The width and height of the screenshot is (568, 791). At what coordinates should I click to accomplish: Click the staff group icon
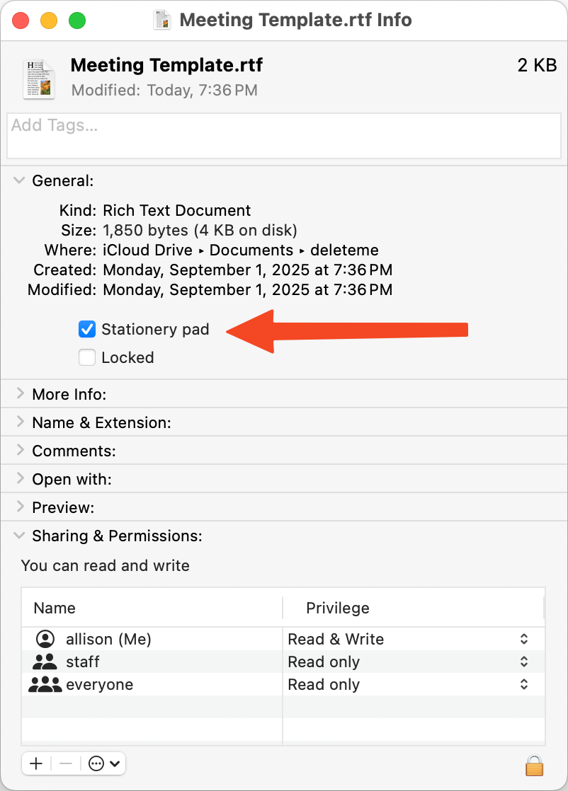point(46,662)
